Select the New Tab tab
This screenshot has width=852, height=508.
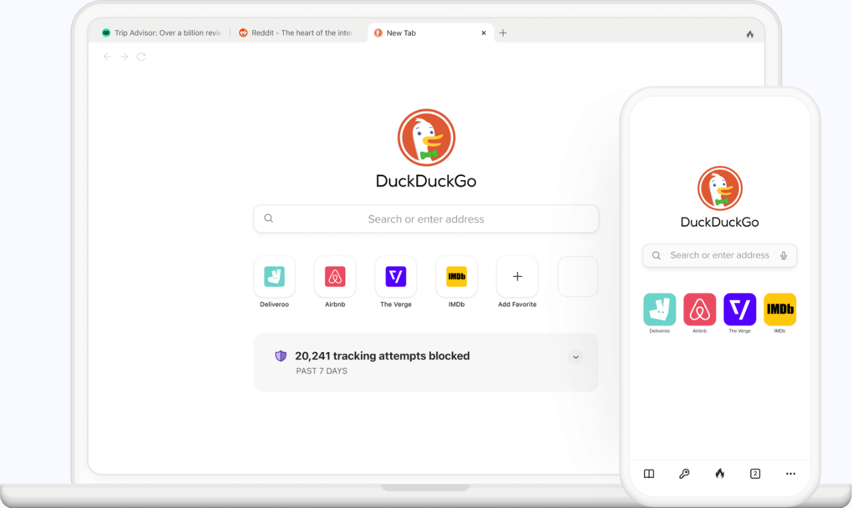[430, 33]
